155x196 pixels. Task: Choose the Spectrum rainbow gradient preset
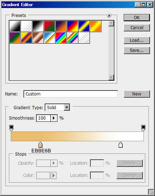pos(61,37)
